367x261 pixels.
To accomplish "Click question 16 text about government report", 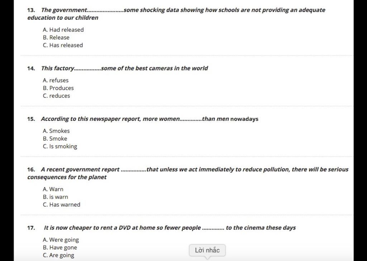I will tap(188, 173).
